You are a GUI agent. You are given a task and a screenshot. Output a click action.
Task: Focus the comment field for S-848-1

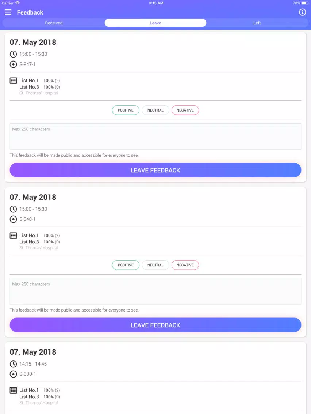(x=155, y=291)
